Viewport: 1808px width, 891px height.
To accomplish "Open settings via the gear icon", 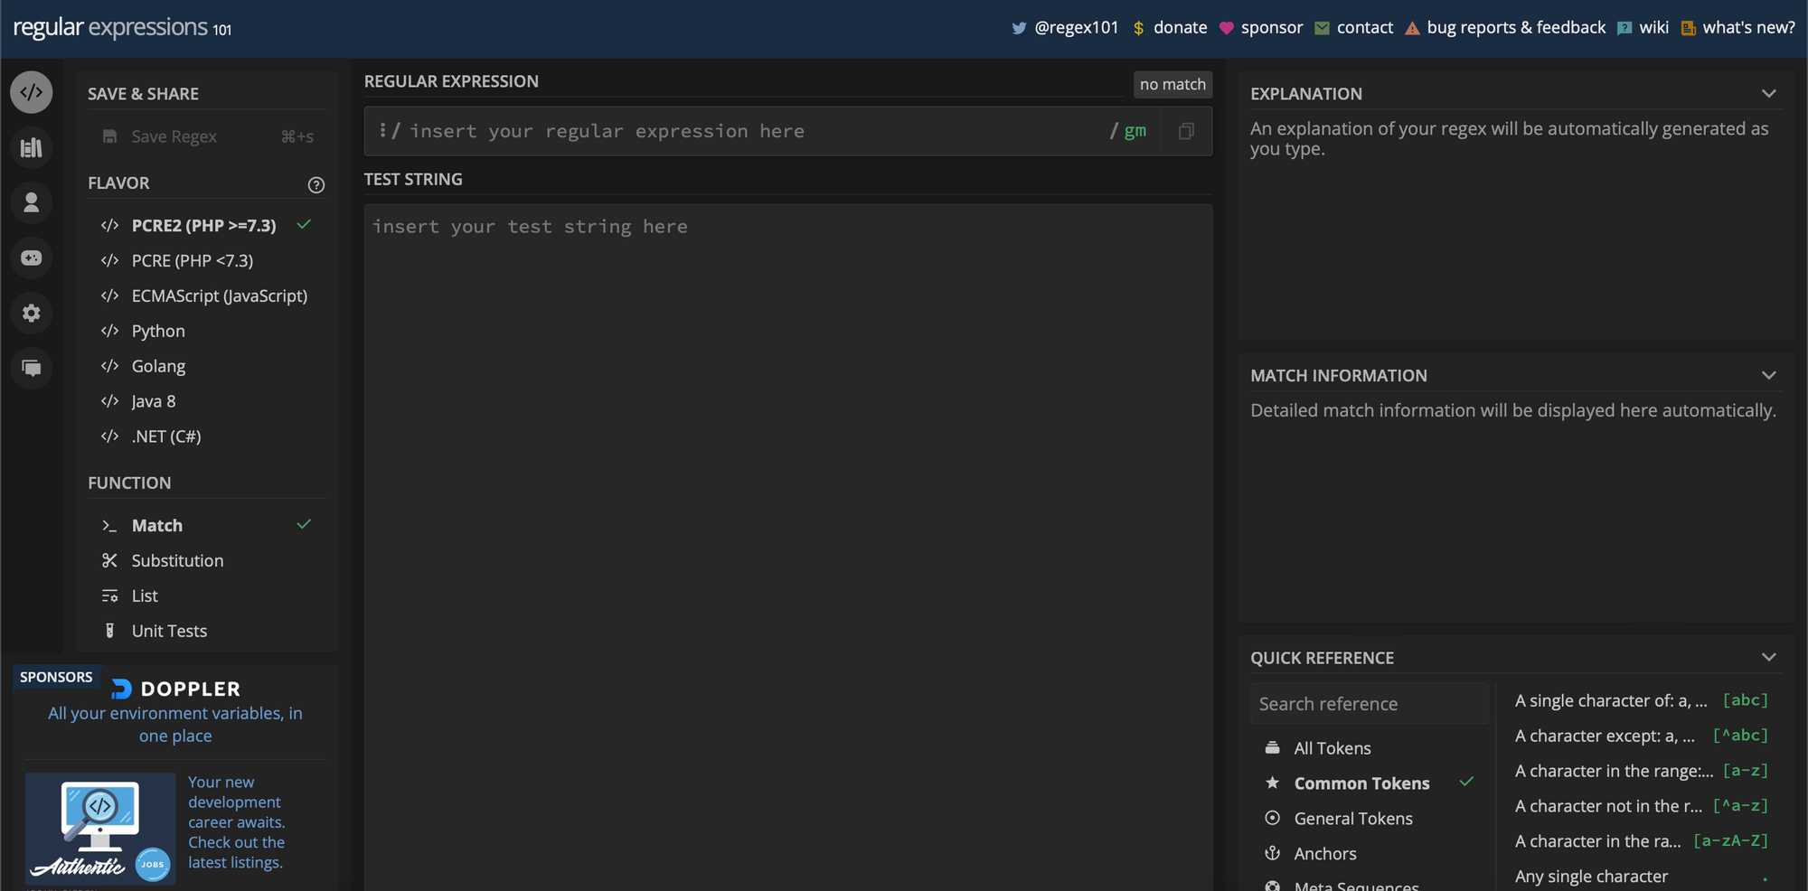I will pos(31,313).
